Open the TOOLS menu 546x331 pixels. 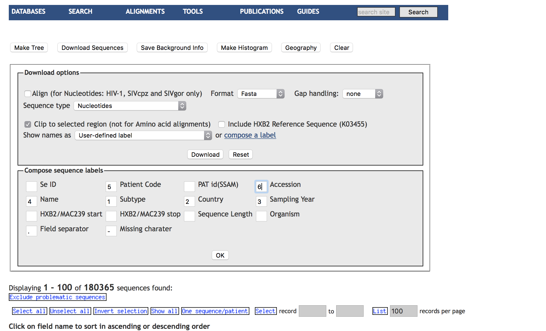pyautogui.click(x=193, y=12)
